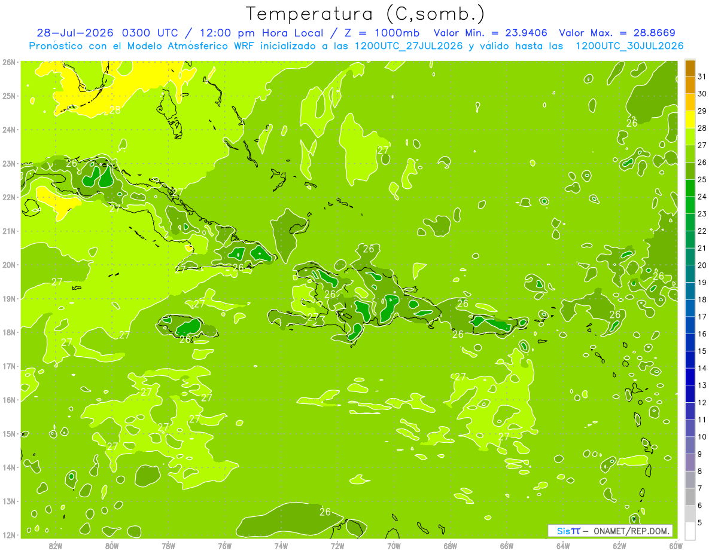718x554 pixels.
Task: Click color bar label '20'
Action: click(x=702, y=265)
